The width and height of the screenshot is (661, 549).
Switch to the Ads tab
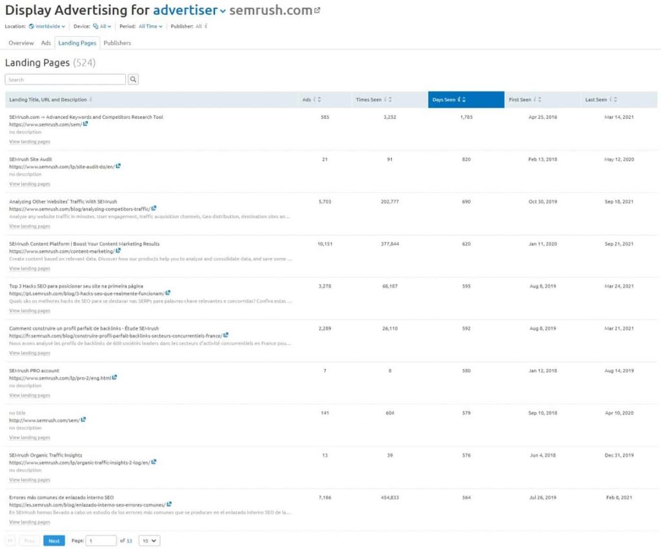tap(46, 43)
